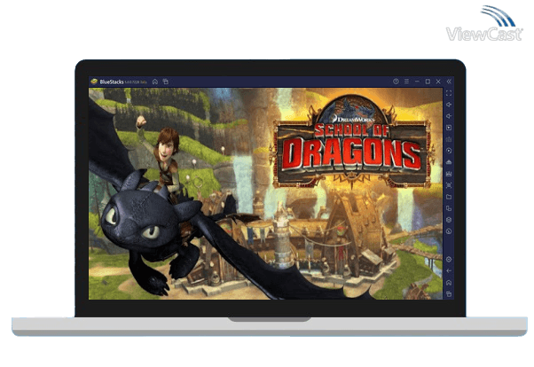Open BlueStacks home screen from title bar

155,82
